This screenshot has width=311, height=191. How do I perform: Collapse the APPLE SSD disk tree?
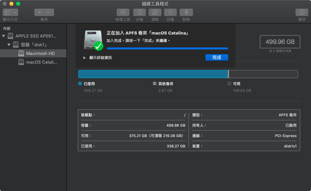coord(4,36)
